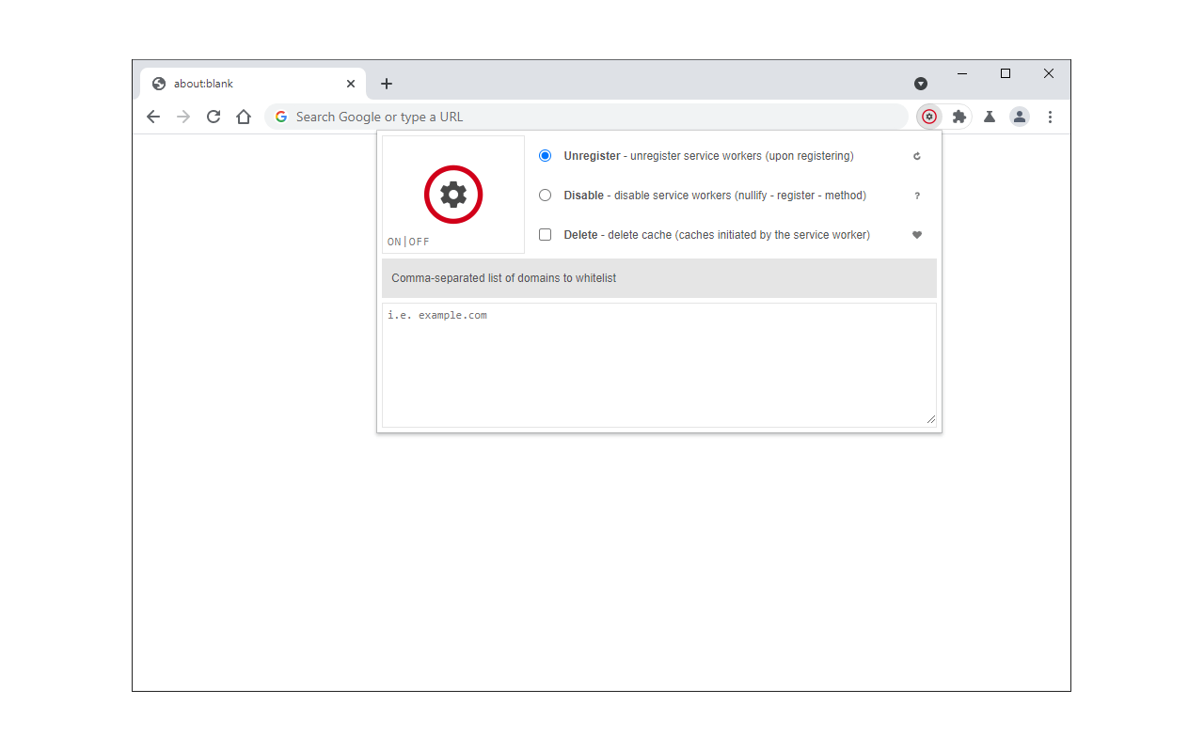Click the domains whitelist text area
Image resolution: width=1204 pixels, height=752 pixels.
coord(659,365)
